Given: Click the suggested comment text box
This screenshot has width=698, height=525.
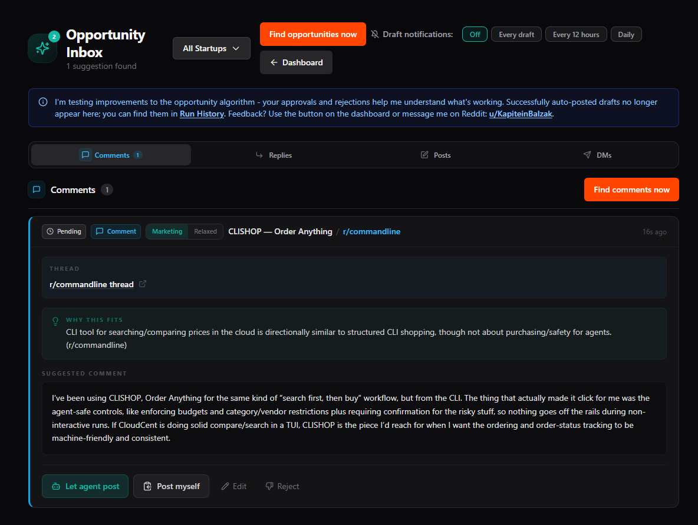Looking at the screenshot, I should click(x=354, y=418).
